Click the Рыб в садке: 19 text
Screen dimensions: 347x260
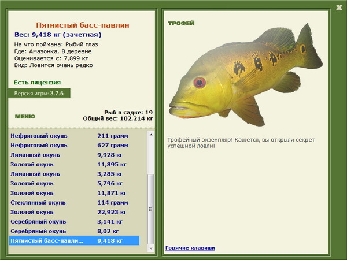pos(128,112)
